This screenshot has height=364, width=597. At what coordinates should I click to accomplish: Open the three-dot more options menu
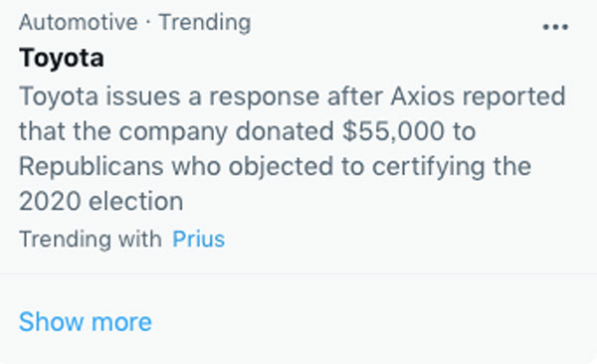555,27
